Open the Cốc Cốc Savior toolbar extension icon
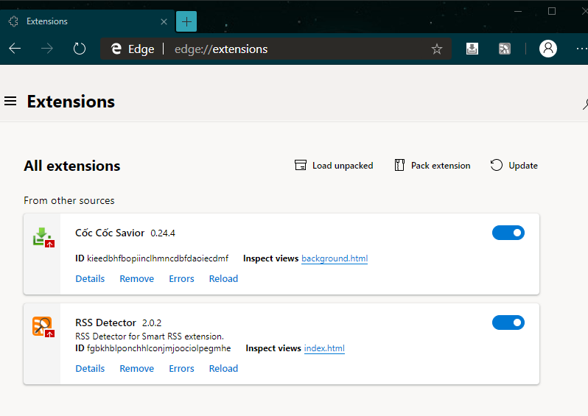 472,49
